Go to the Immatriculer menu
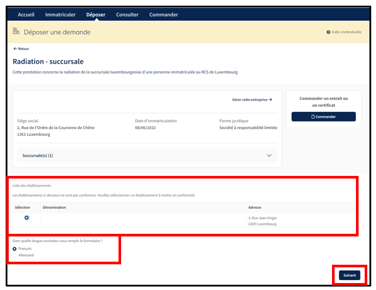376x290 pixels. click(x=60, y=15)
